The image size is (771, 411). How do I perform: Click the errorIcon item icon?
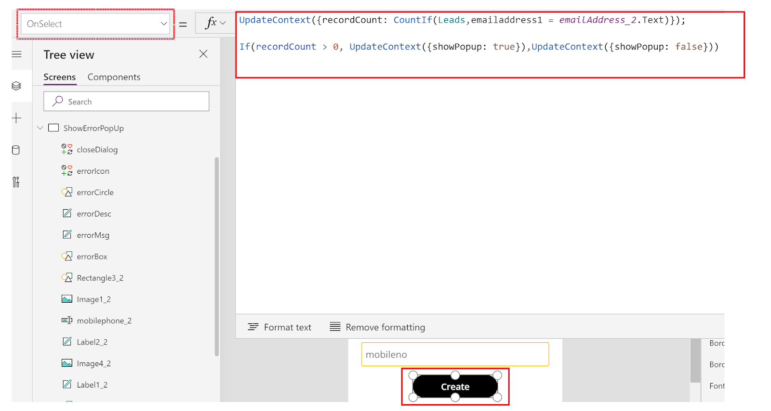coord(67,170)
